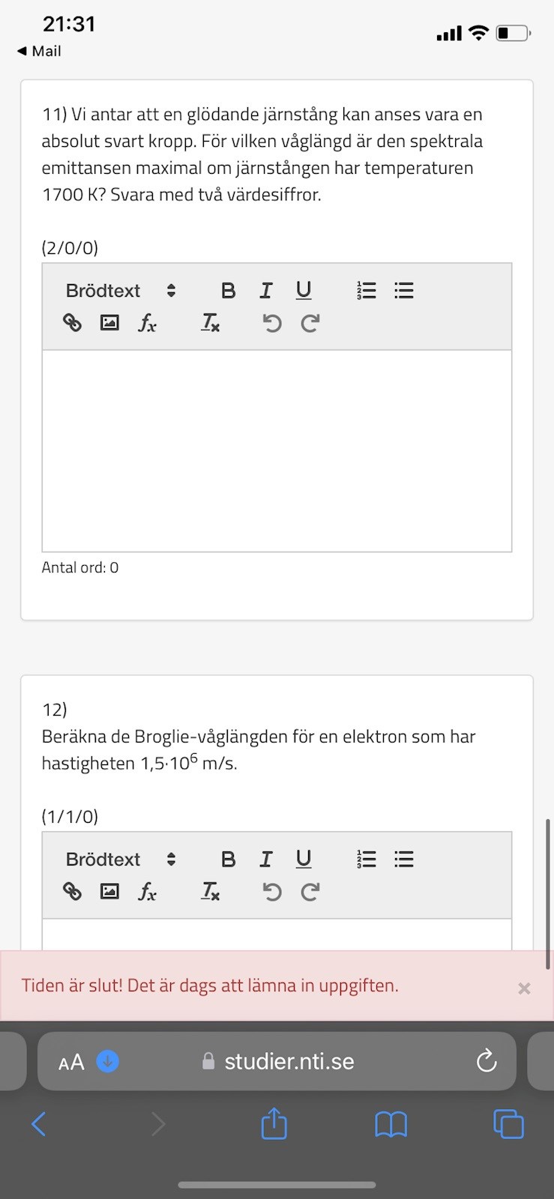Image resolution: width=554 pixels, height=1199 pixels.
Task: Return to Mail app
Action: click(39, 51)
